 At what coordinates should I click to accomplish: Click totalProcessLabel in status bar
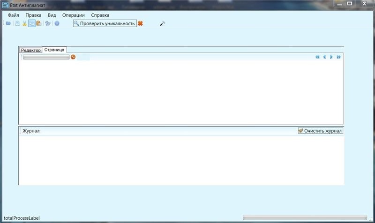coord(22,218)
